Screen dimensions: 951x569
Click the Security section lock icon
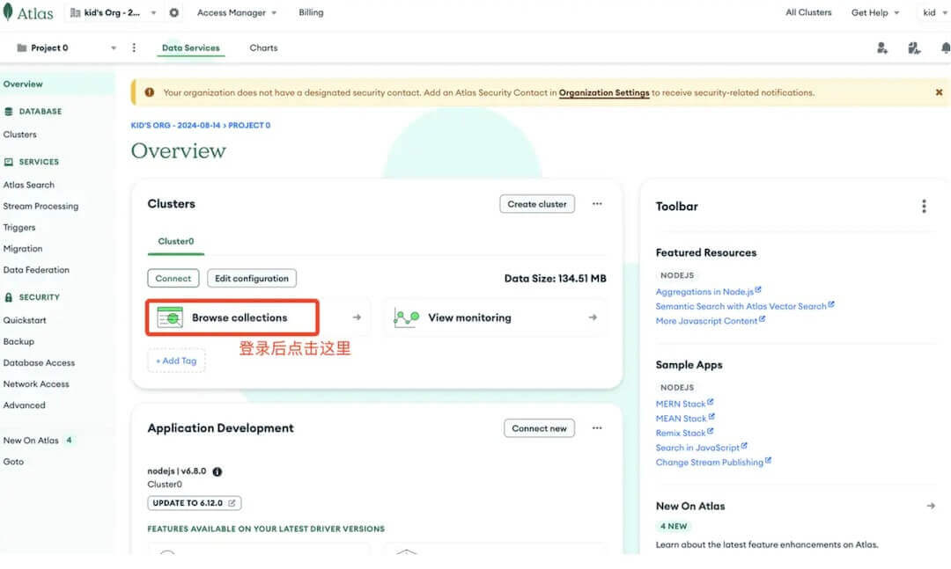point(9,297)
